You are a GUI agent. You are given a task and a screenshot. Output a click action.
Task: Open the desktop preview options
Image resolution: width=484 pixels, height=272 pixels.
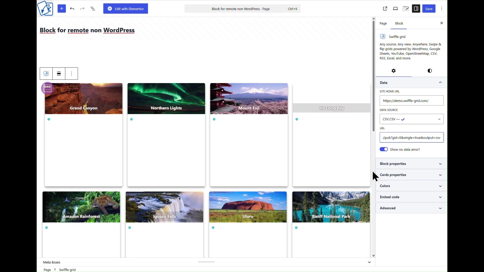(395, 9)
